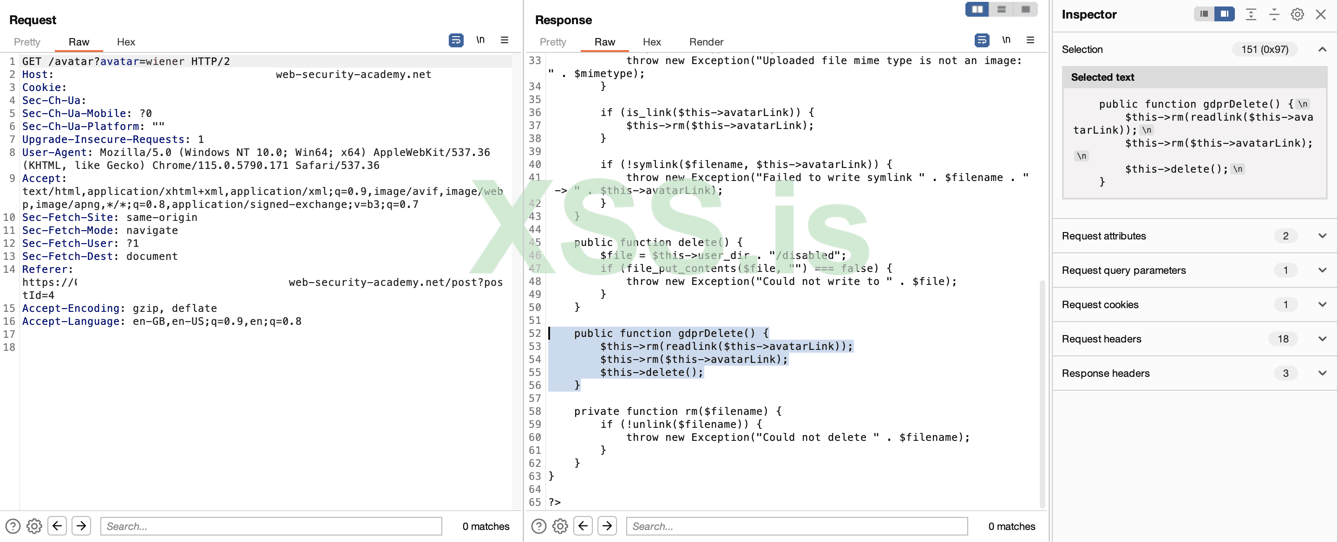The width and height of the screenshot is (1338, 542).
Task: Open Inspector settings gear
Action: (x=1297, y=14)
